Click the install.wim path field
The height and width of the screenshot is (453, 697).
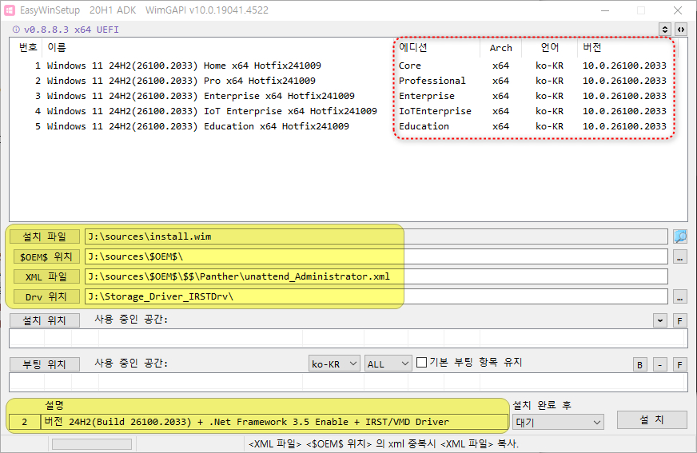(x=376, y=236)
